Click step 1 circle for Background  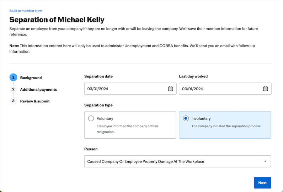coord(13,78)
